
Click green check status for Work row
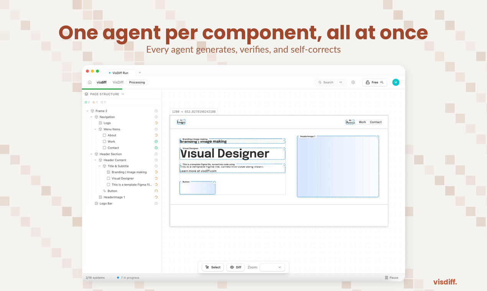click(156, 141)
